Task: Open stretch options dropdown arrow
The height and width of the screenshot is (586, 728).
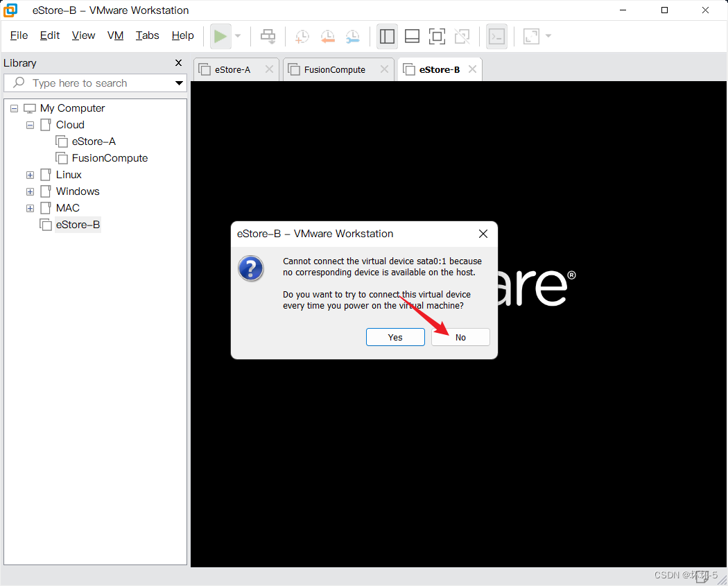Action: [x=548, y=36]
